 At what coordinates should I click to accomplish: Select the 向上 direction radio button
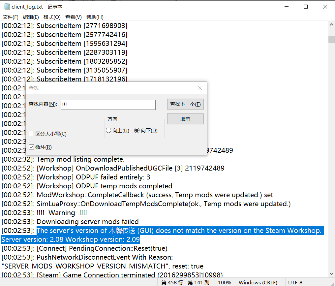pyautogui.click(x=108, y=131)
